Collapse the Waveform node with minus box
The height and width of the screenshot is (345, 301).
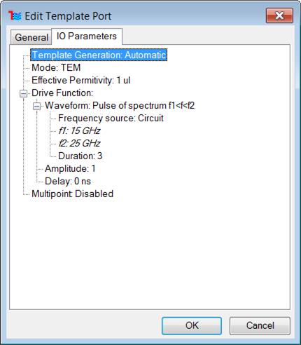point(36,107)
